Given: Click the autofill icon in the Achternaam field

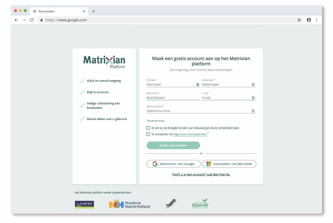Looking at the screenshot, I should click(x=253, y=85).
